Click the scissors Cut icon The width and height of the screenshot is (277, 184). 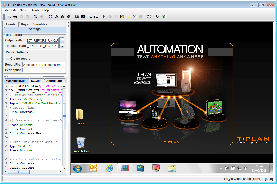[50, 17]
